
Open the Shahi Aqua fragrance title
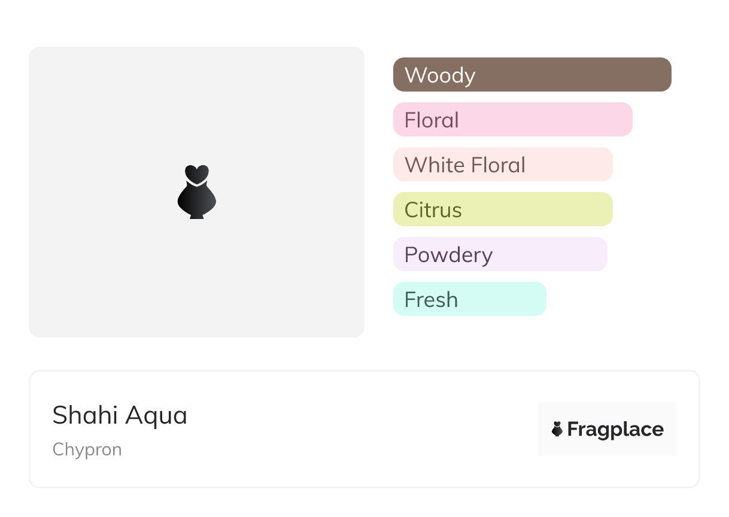coord(120,415)
